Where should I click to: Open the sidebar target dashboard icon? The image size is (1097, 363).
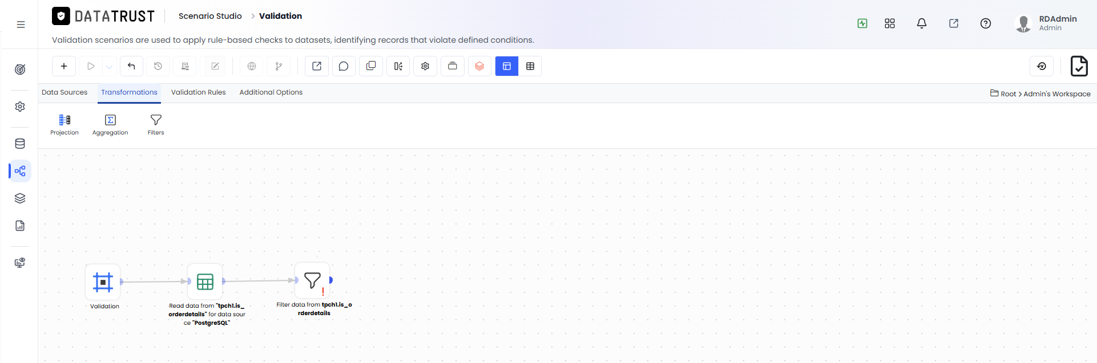[20, 70]
